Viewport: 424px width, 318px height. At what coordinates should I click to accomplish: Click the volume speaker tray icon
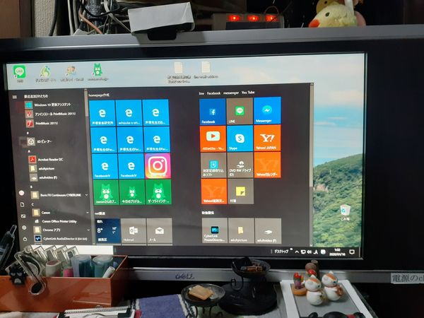coord(310,252)
